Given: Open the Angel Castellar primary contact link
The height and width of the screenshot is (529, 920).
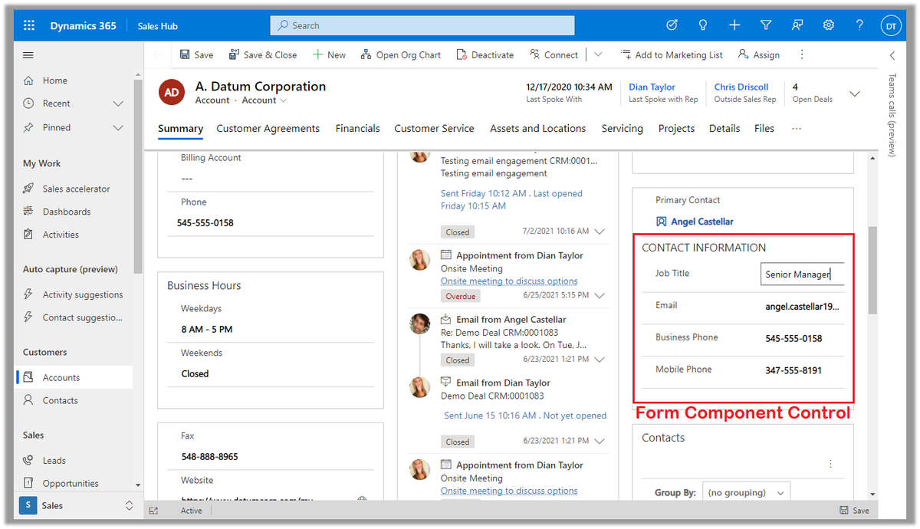Looking at the screenshot, I should coord(702,222).
